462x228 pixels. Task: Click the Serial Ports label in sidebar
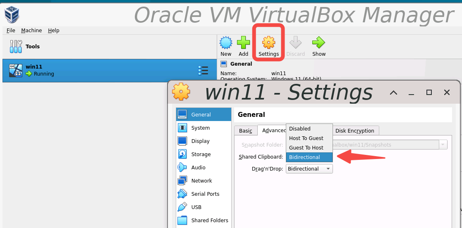[x=206, y=194]
